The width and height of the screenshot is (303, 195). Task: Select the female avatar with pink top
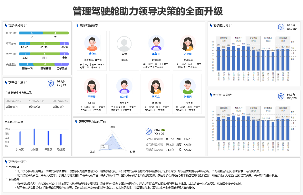pyautogui.click(x=92, y=86)
